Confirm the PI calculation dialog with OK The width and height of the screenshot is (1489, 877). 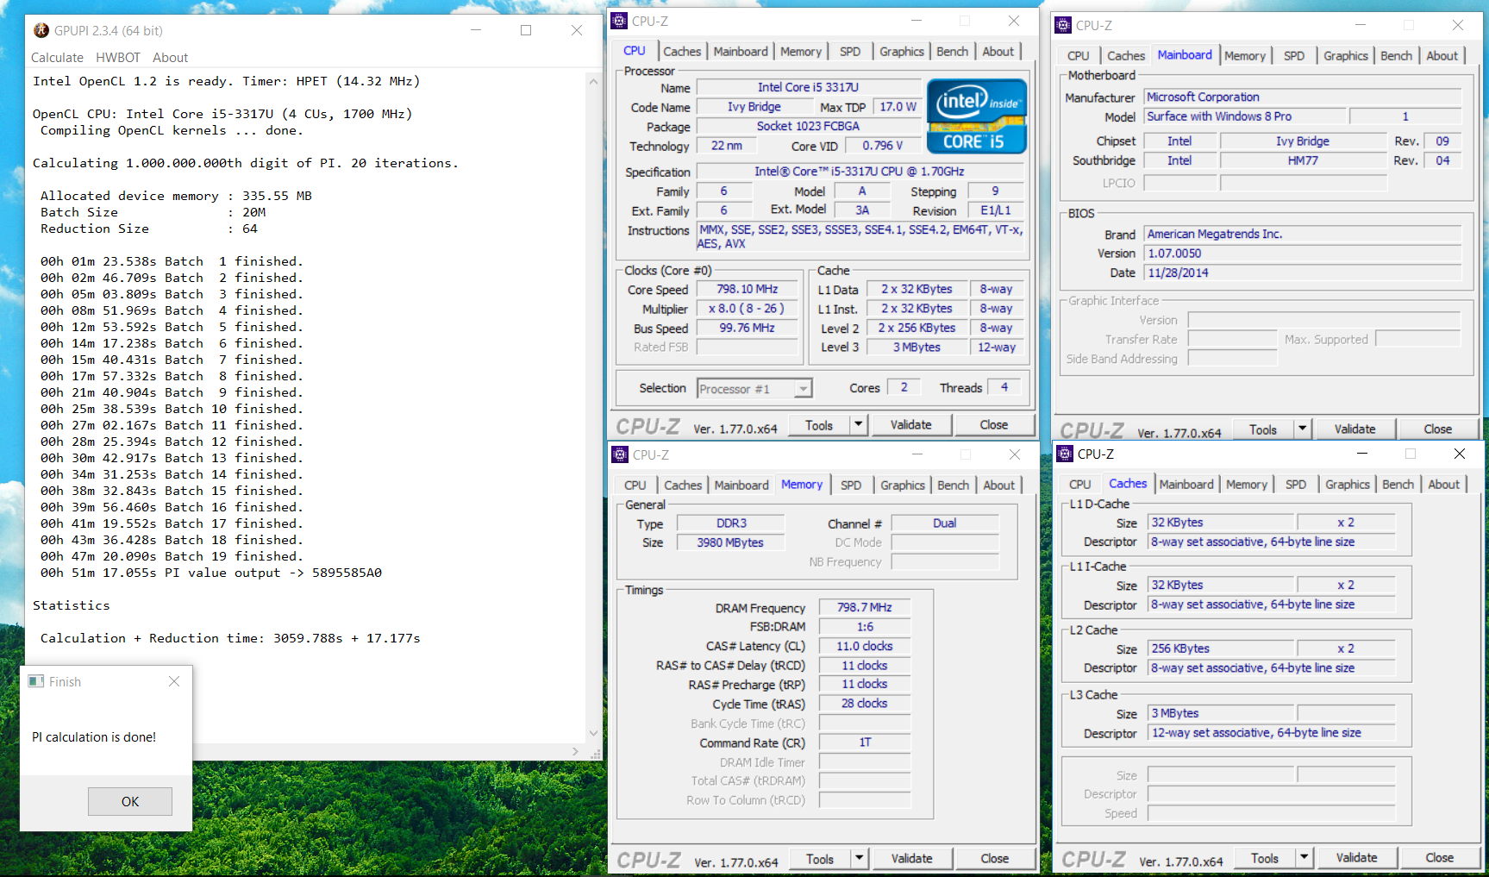[x=130, y=801]
